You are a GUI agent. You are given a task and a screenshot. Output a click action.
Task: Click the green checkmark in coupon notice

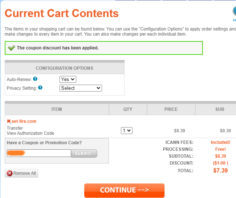(12, 48)
